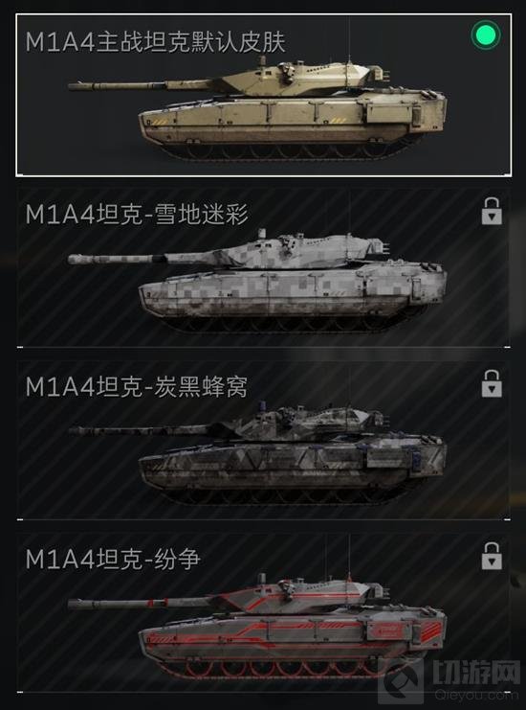Select the snow camouflage tank image
Image resolution: width=526 pixels, height=710 pixels.
(257, 281)
